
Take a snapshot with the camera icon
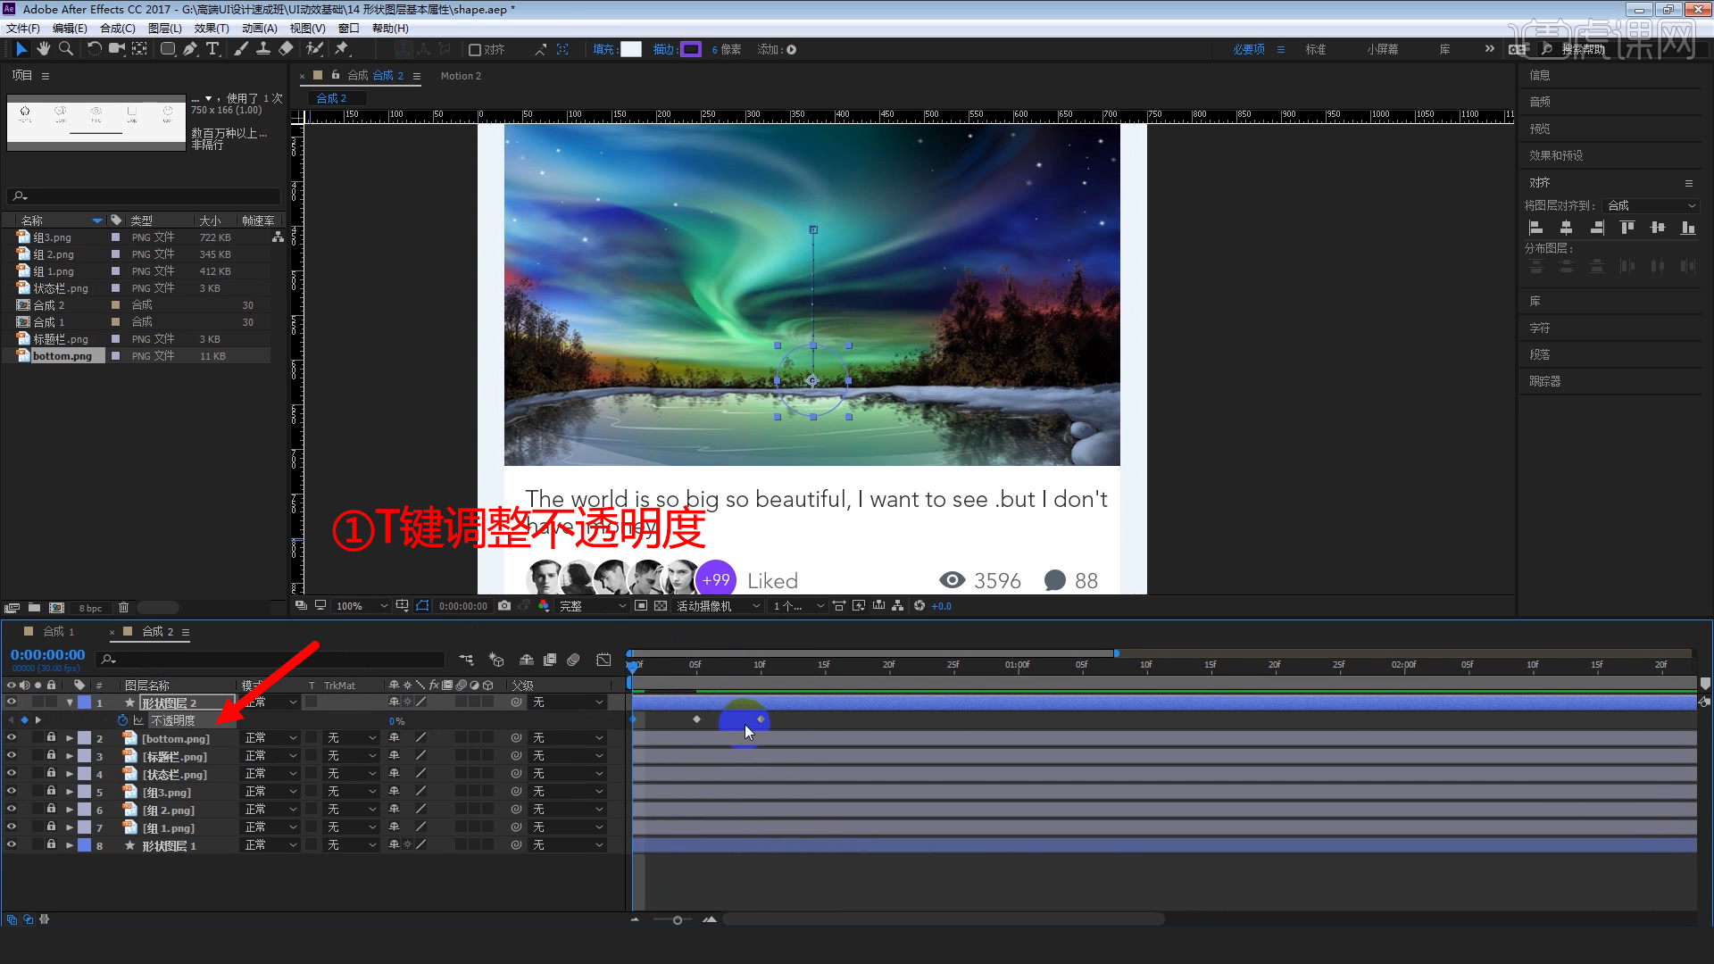pos(504,606)
